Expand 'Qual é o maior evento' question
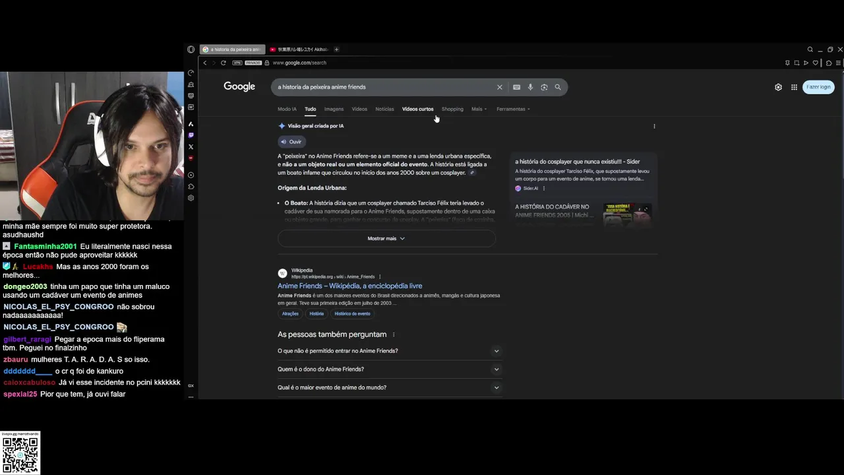 (x=390, y=387)
